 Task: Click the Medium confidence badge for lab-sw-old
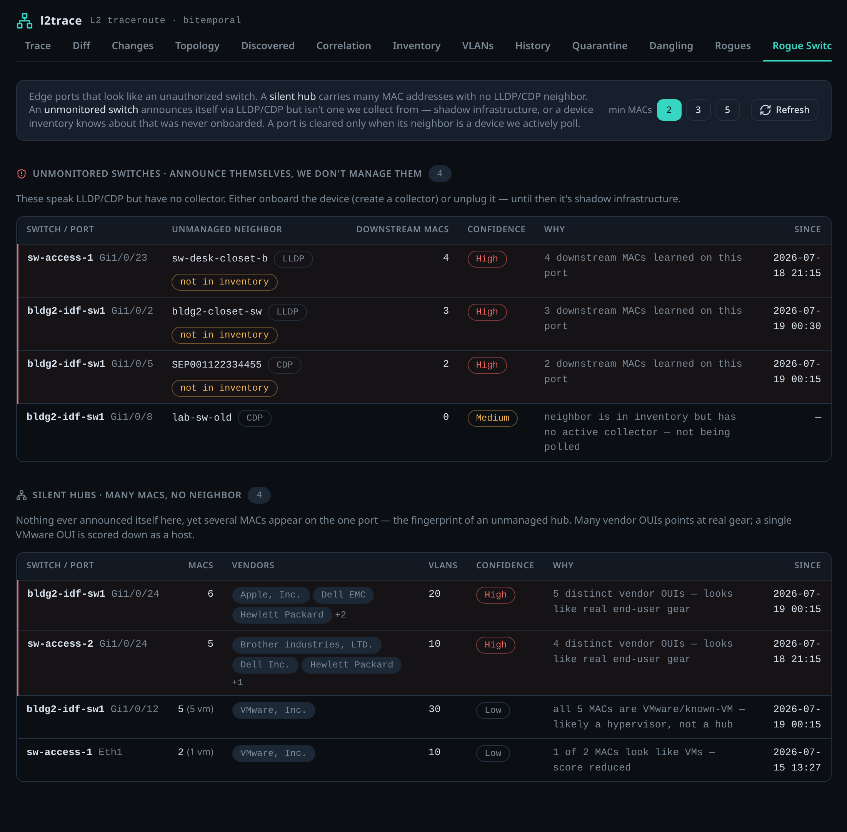[x=493, y=418]
